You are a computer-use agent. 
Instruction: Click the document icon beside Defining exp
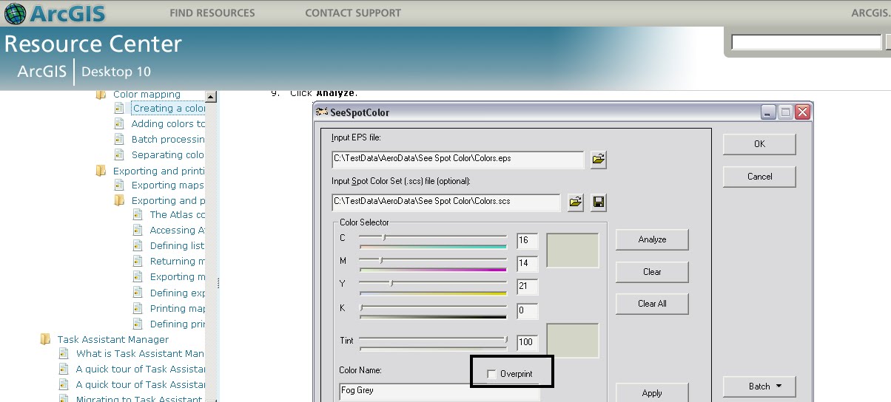point(138,293)
